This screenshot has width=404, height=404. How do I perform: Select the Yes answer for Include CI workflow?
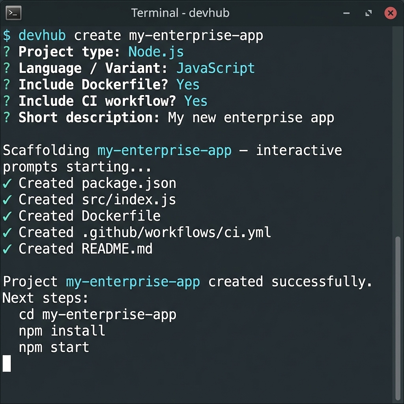(x=196, y=101)
